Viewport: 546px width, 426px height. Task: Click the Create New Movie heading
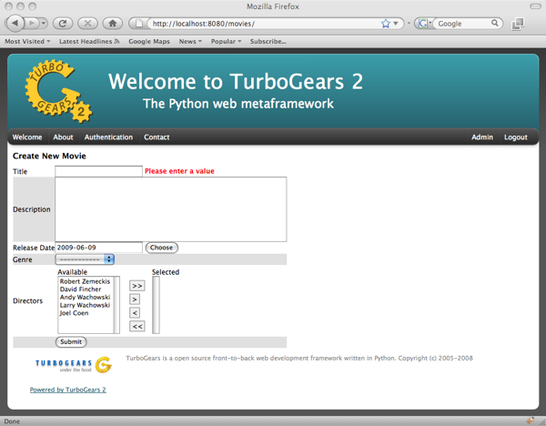click(49, 156)
